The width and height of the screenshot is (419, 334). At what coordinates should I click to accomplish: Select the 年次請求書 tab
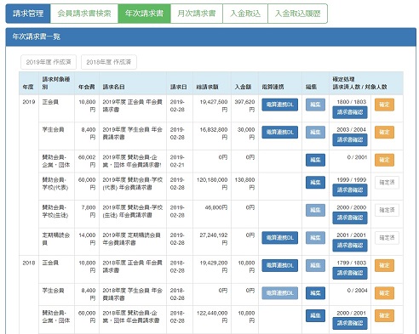tap(144, 14)
